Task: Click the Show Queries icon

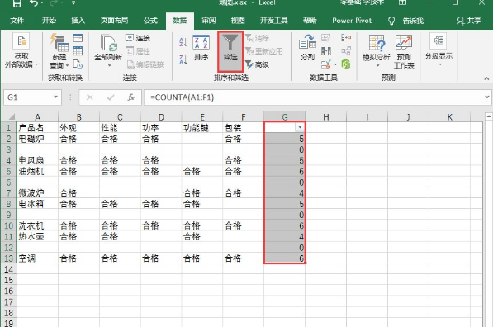Action: [78, 38]
